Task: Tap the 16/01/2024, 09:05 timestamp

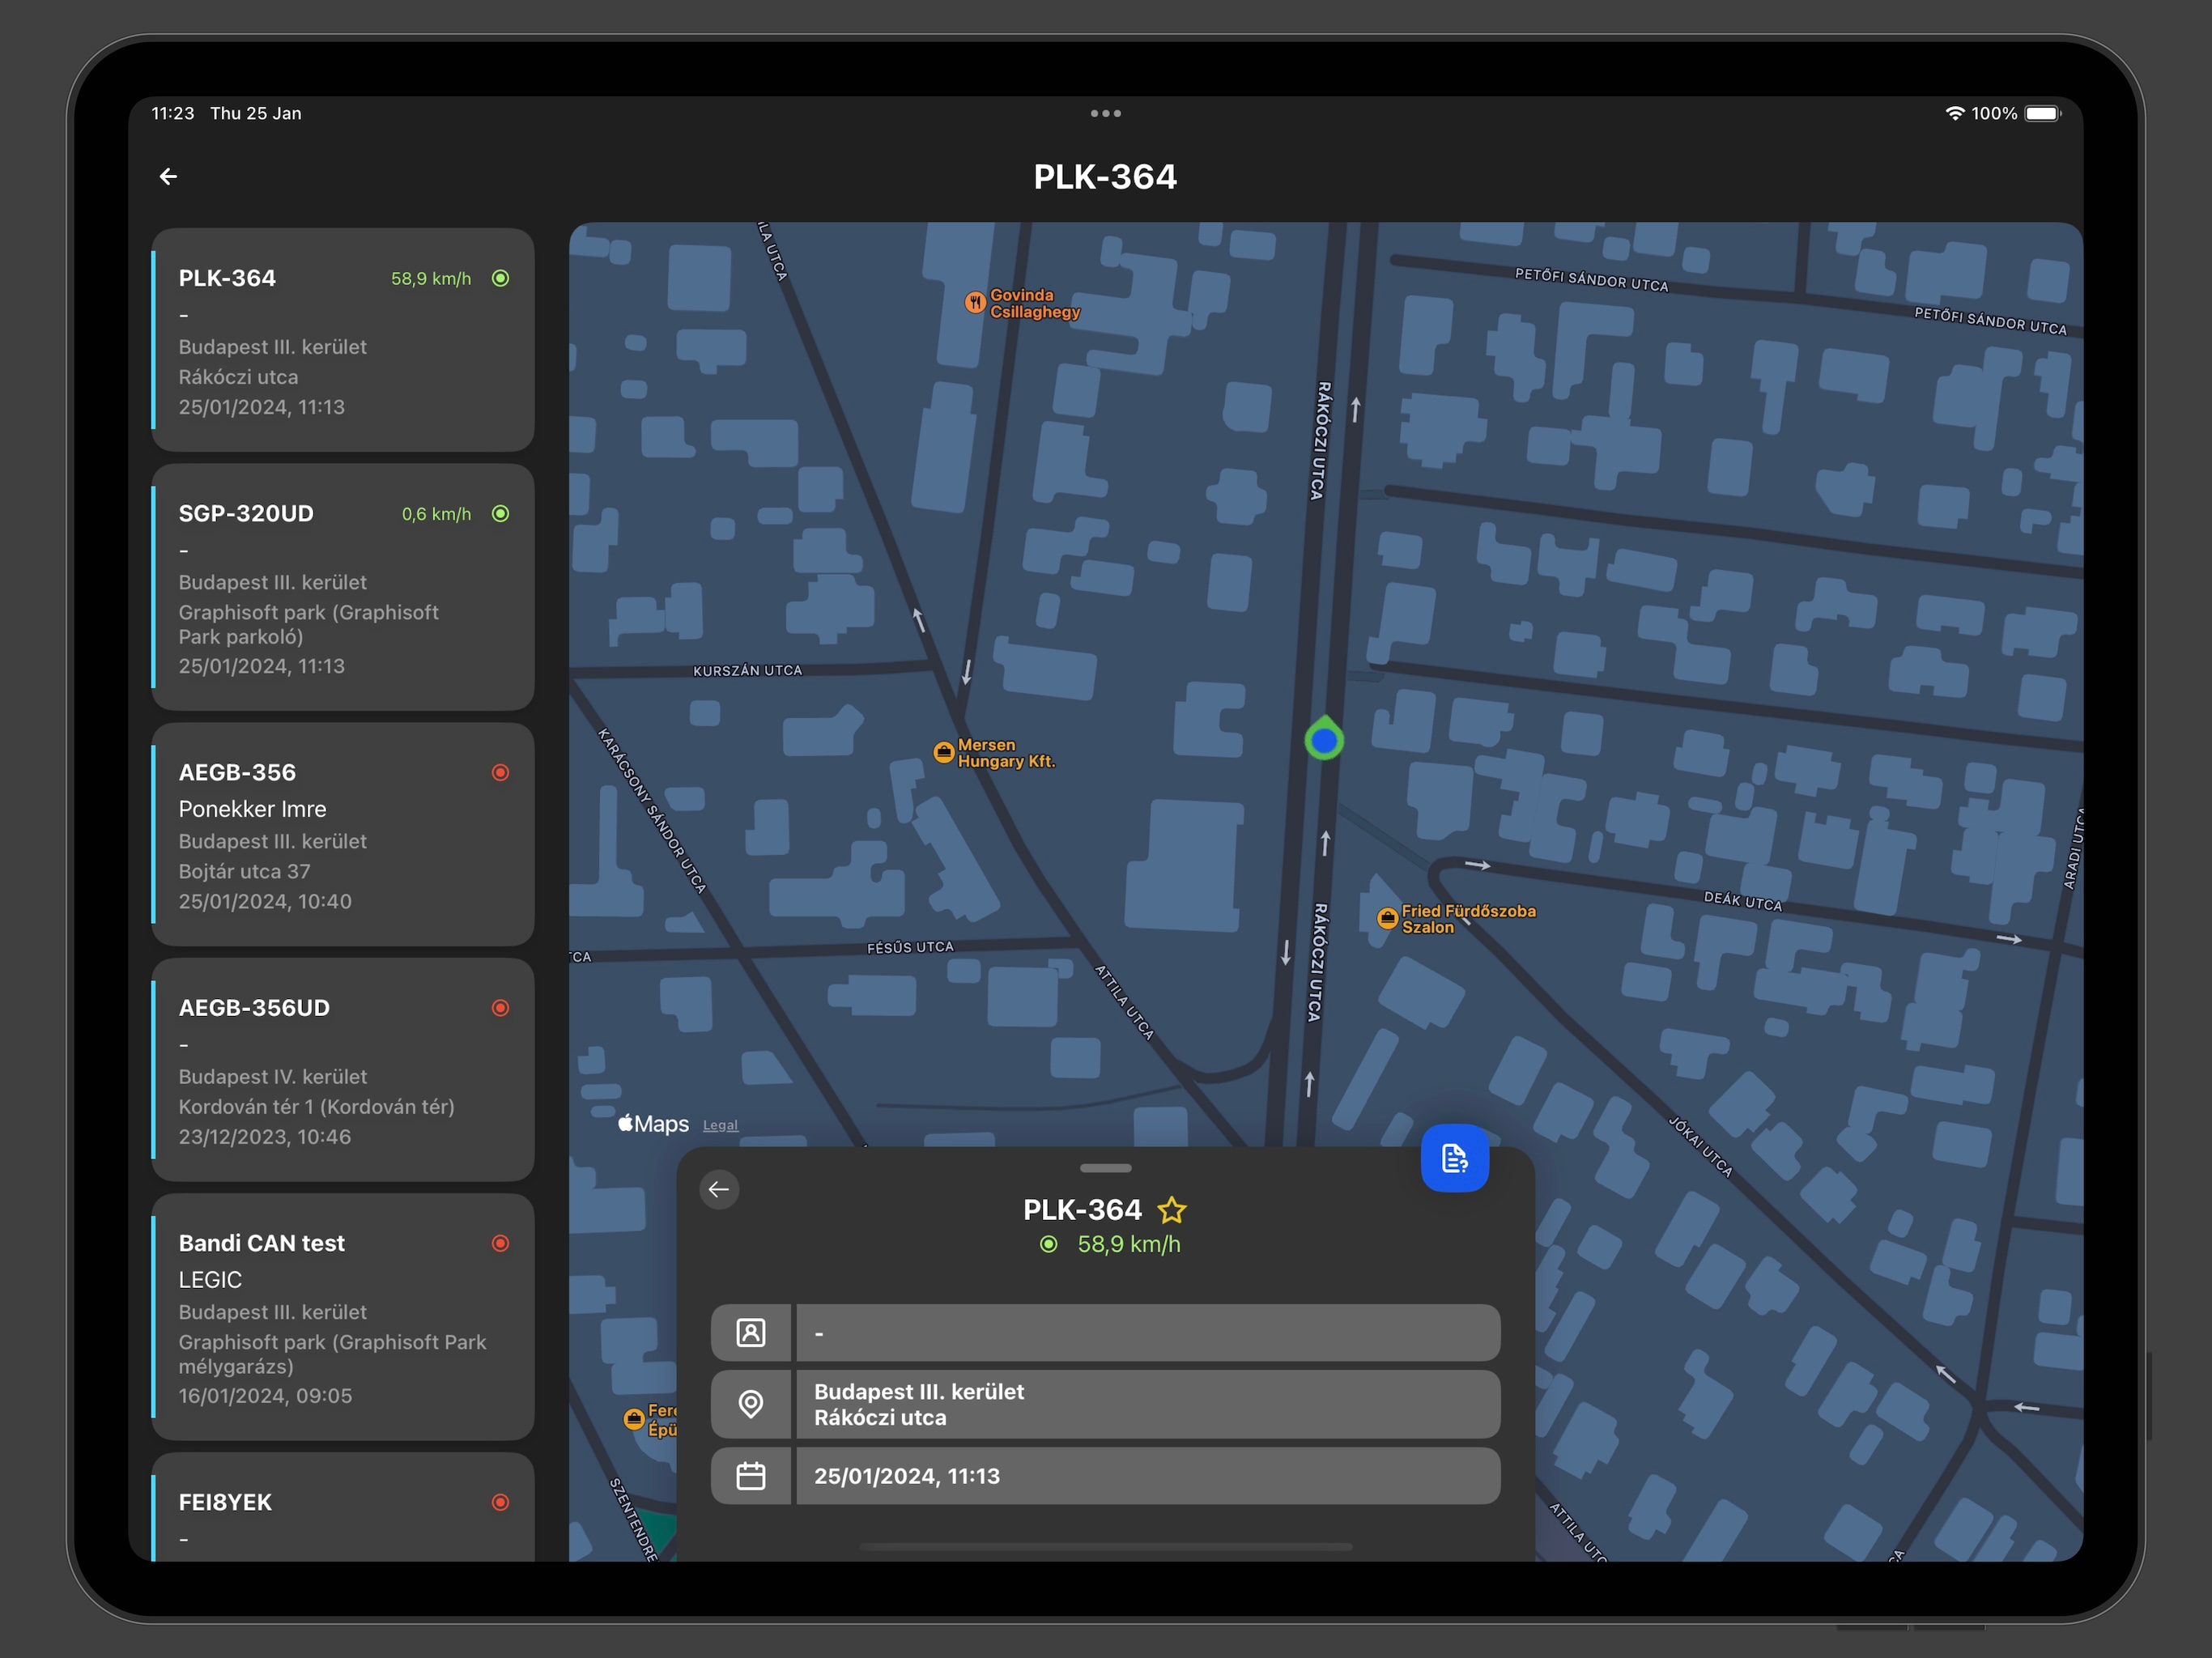Action: click(x=265, y=1396)
